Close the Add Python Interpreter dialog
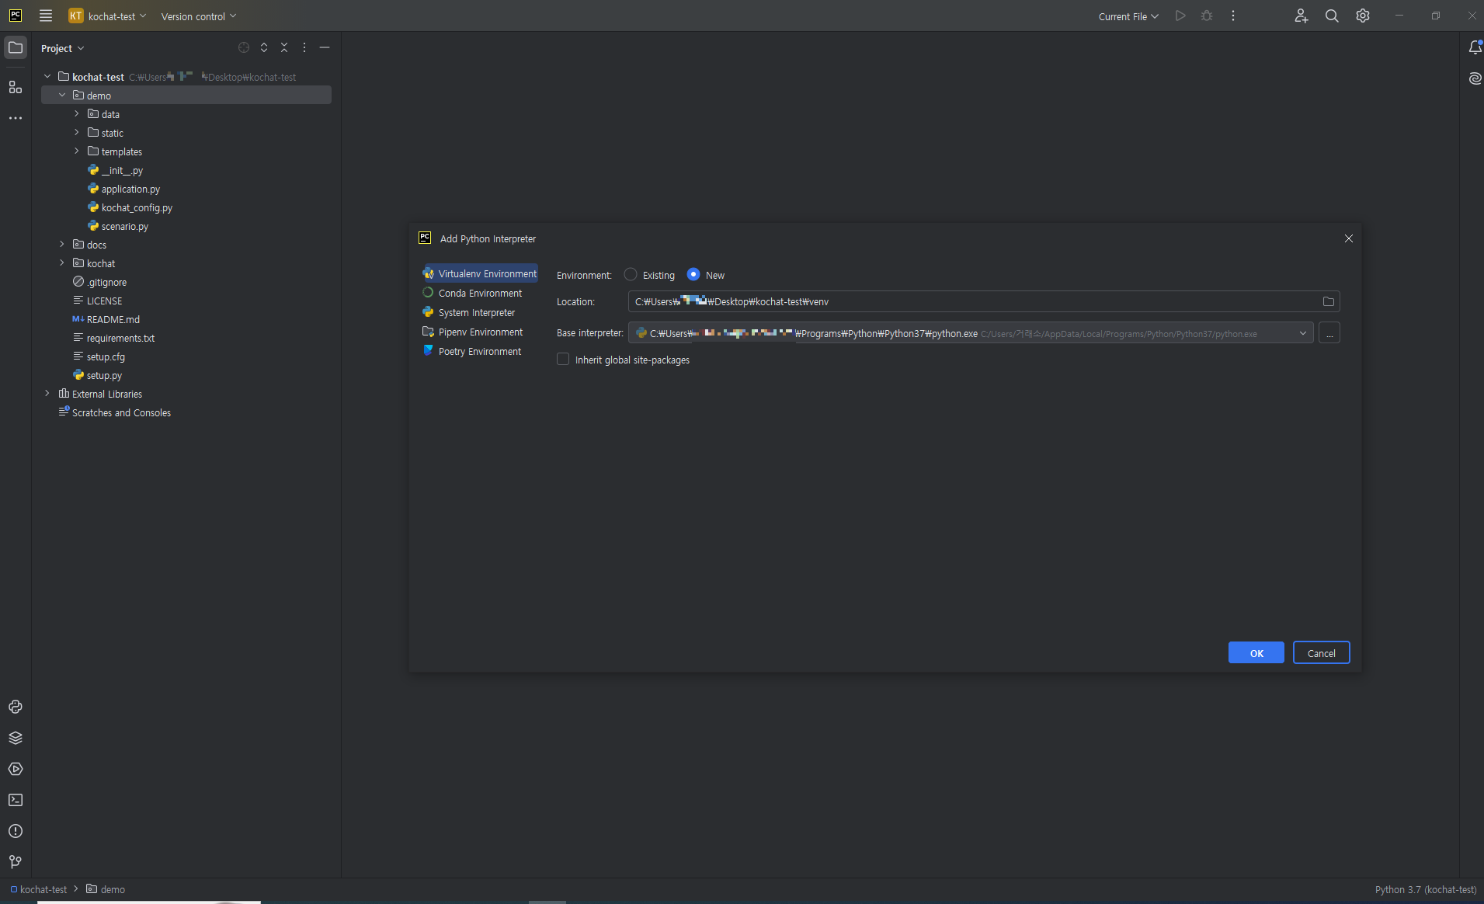This screenshot has width=1484, height=904. [1348, 238]
